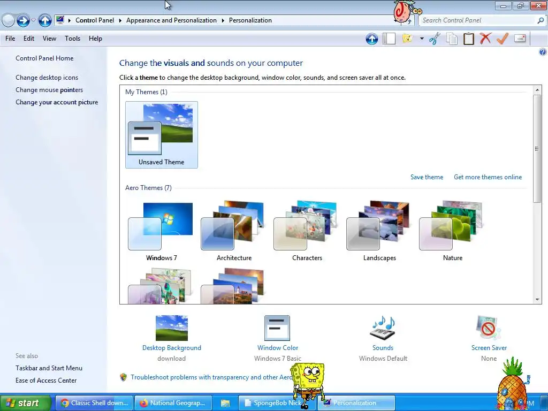Click the Up arrow beside the address bar

click(45, 21)
